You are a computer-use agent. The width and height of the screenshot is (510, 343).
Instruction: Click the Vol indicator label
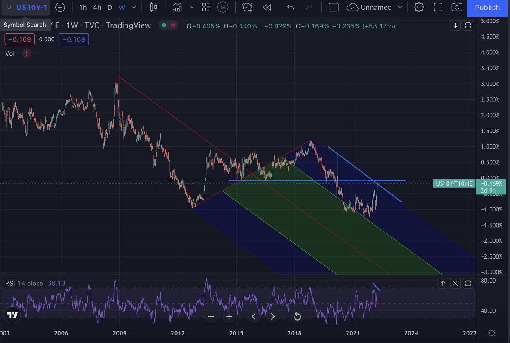[9, 53]
